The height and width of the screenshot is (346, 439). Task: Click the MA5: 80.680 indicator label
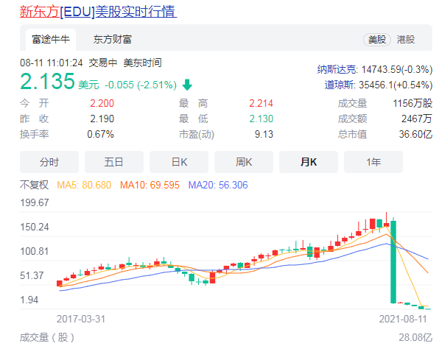[x=84, y=185]
